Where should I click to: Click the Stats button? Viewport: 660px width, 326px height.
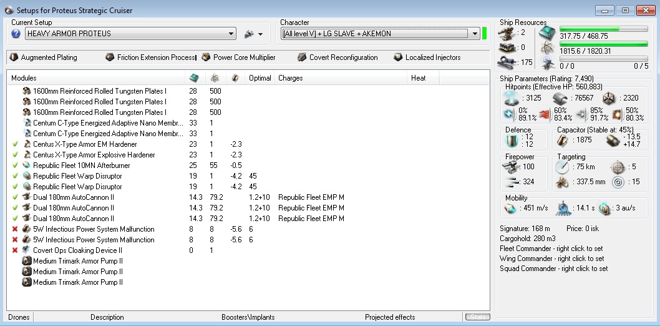click(x=477, y=317)
